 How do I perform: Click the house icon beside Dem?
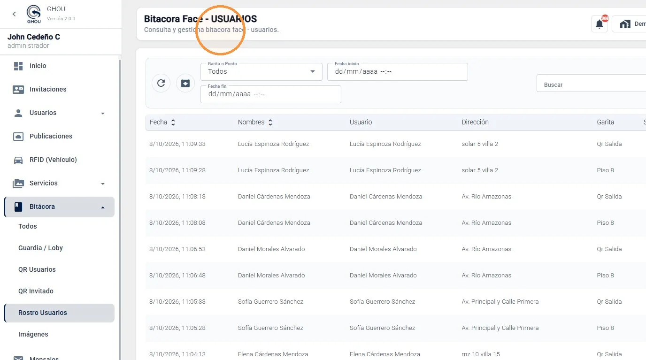click(x=625, y=24)
